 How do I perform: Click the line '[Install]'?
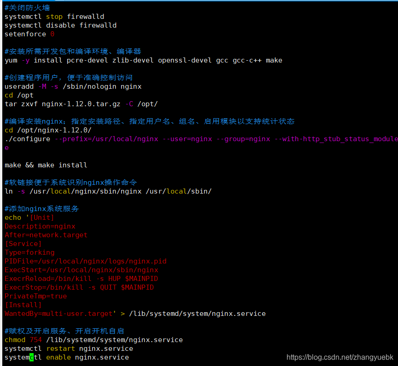tap(23, 305)
